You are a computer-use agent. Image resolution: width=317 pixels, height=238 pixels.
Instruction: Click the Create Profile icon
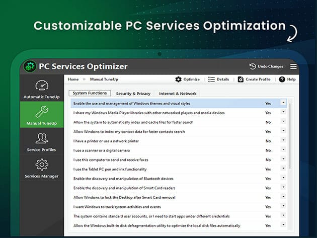click(241, 80)
